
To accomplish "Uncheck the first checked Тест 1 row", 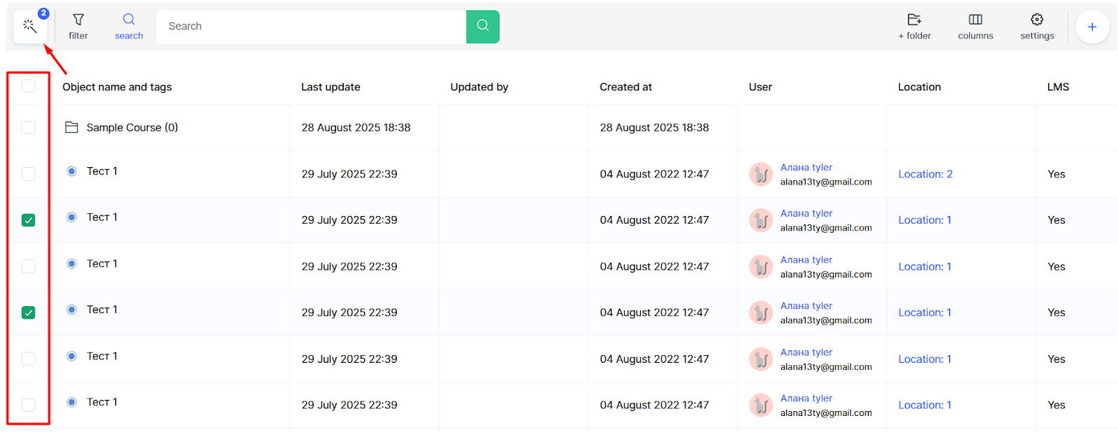I will (x=28, y=220).
